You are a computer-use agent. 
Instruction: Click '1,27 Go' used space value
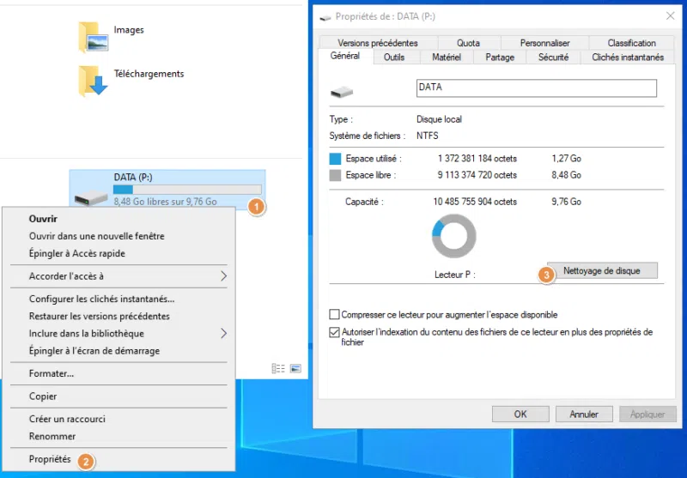pyautogui.click(x=567, y=159)
